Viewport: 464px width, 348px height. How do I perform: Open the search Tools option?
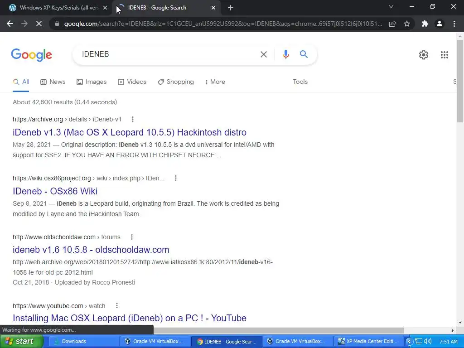coord(300,82)
